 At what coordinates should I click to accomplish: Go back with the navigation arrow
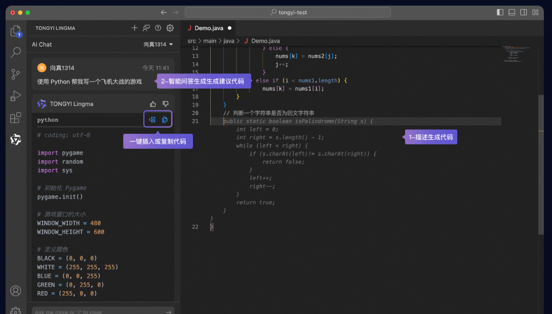pos(163,12)
